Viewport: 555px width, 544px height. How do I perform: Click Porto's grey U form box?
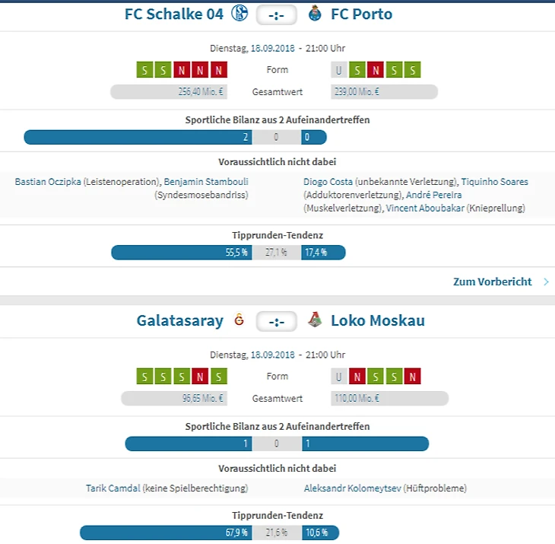point(339,71)
